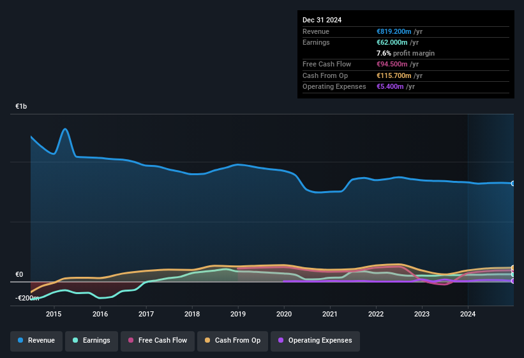This screenshot has height=358, width=524.
Task: Toggle the Free Cash Flow legend button
Action: point(158,341)
